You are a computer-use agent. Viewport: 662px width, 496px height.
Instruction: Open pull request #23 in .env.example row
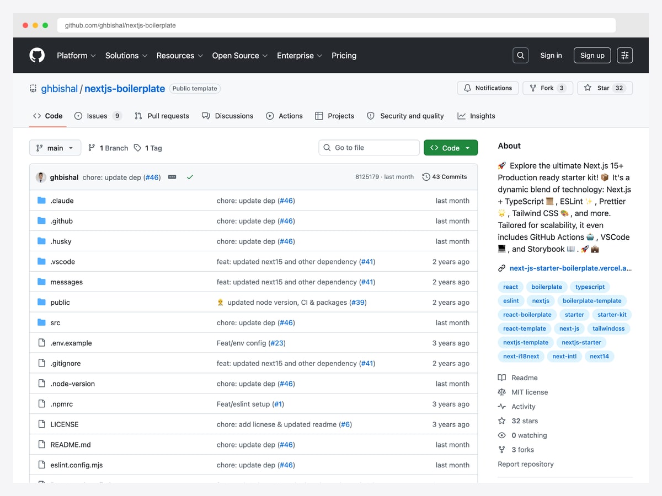click(x=277, y=343)
